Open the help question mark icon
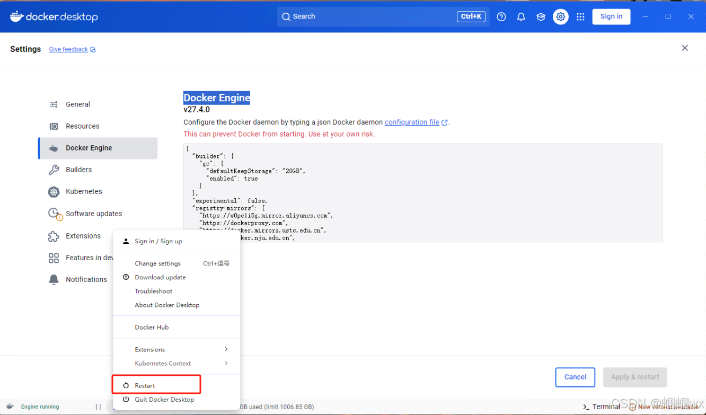The height and width of the screenshot is (415, 706). (501, 17)
